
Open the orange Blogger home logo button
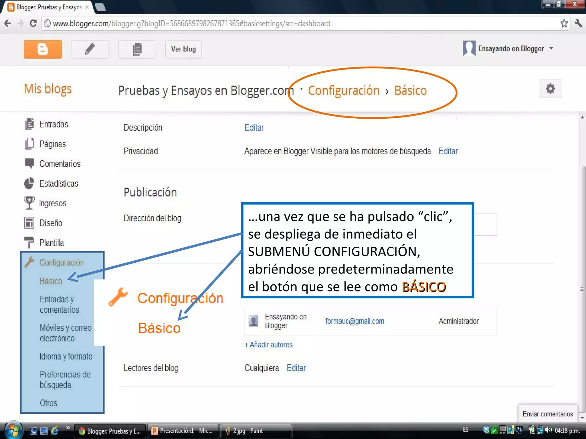point(43,49)
